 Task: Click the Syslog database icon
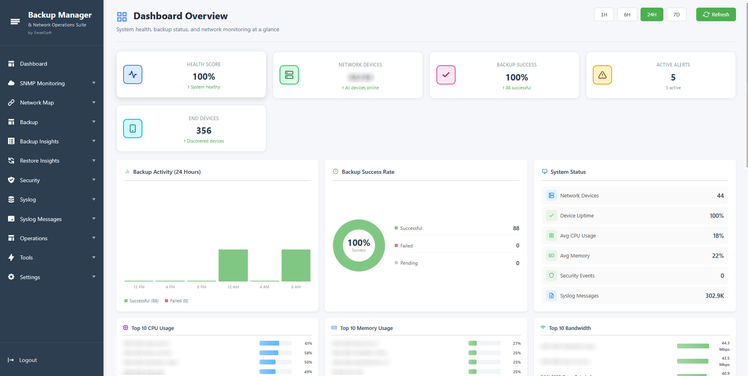(11, 199)
